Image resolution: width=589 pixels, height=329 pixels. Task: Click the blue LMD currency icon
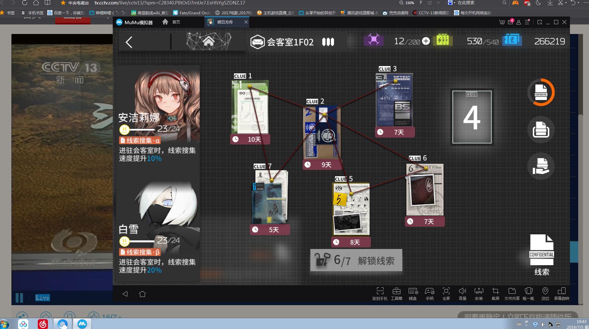[x=512, y=40]
